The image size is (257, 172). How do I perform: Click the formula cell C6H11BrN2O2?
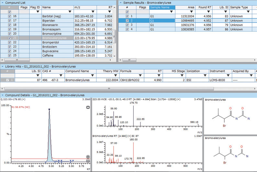[132, 80]
